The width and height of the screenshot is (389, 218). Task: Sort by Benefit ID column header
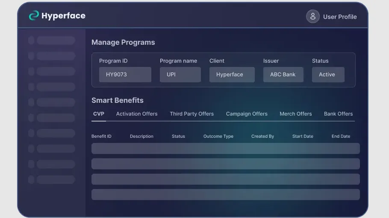click(101, 137)
